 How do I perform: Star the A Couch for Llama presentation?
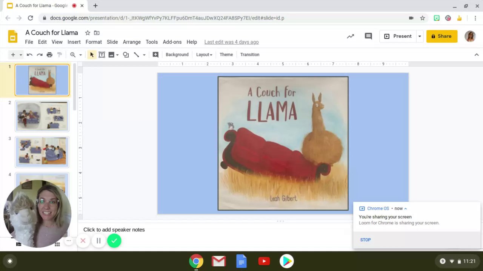(88, 33)
